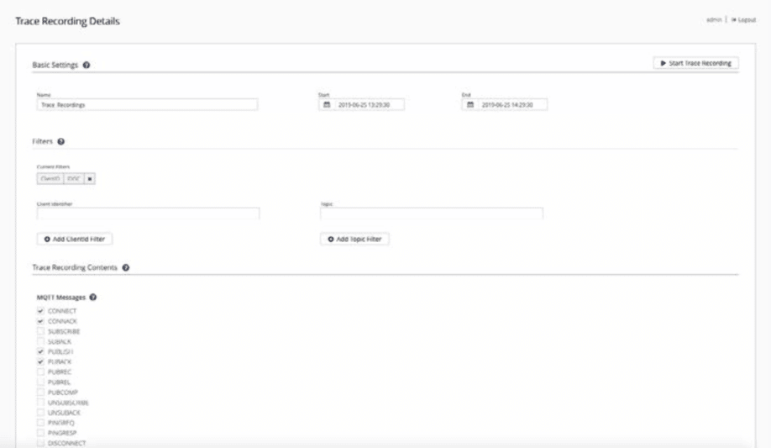Click help icon beside Trace Recording Contents

click(x=125, y=268)
